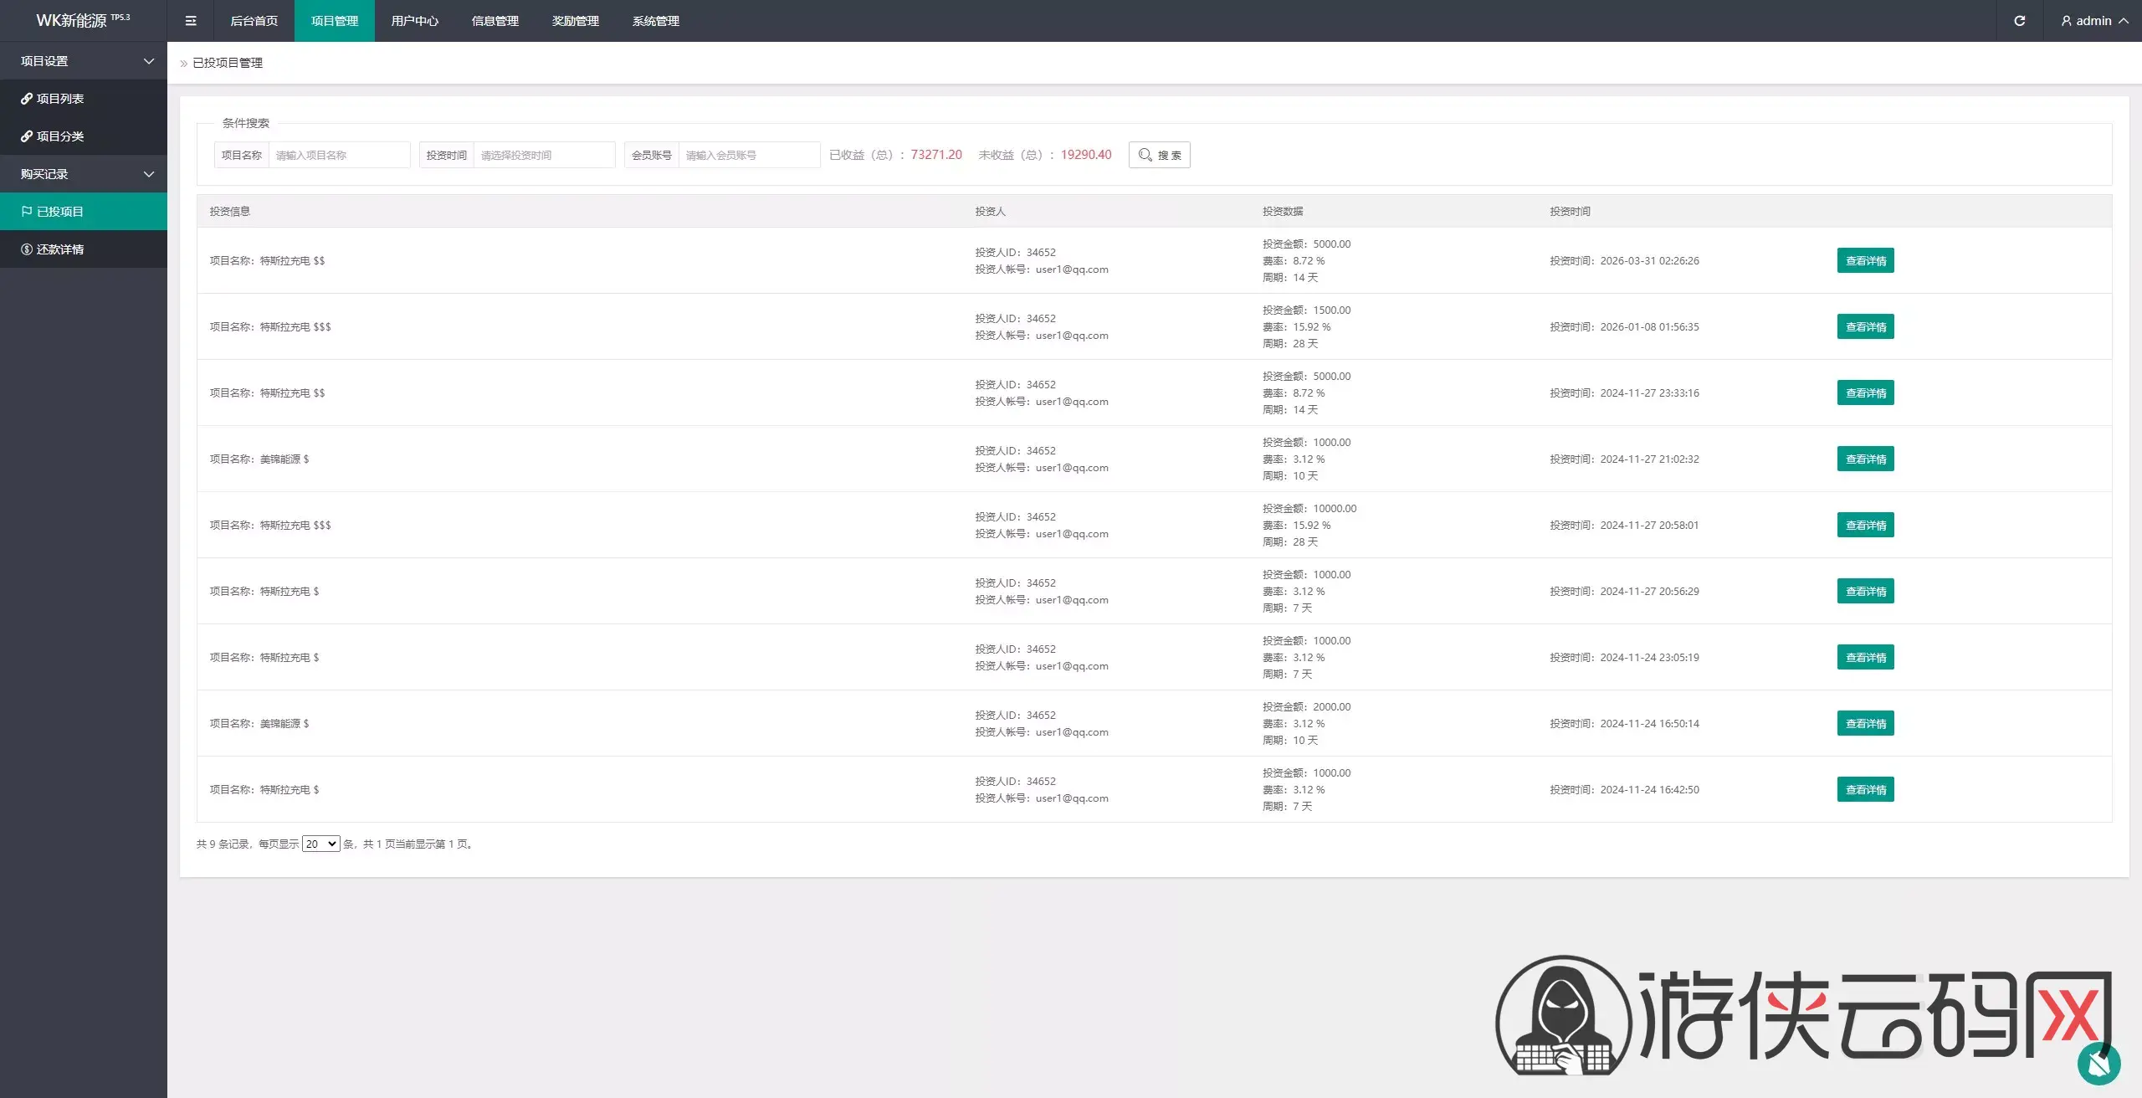Image resolution: width=2142 pixels, height=1098 pixels.
Task: Click the magnifier search button
Action: click(x=1159, y=155)
